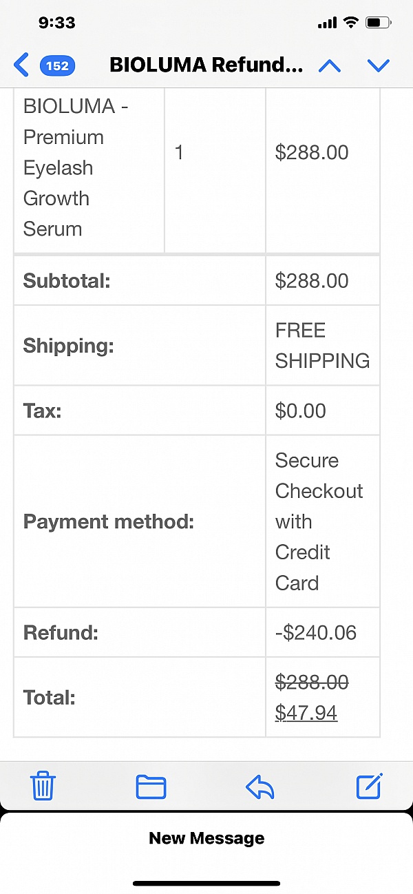
Task: Tap the 9:33 clock in status bar
Action: pyautogui.click(x=56, y=23)
